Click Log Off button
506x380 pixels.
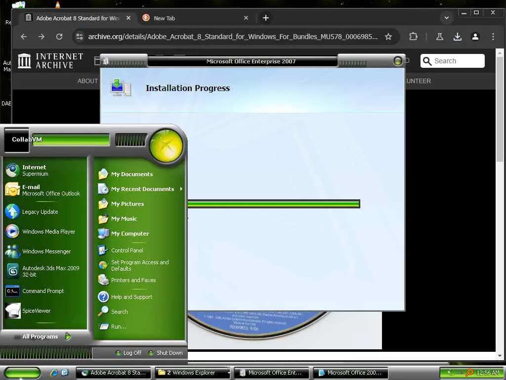click(128, 353)
